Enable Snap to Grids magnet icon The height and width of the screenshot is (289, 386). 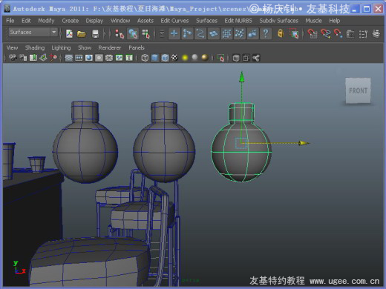(313, 33)
